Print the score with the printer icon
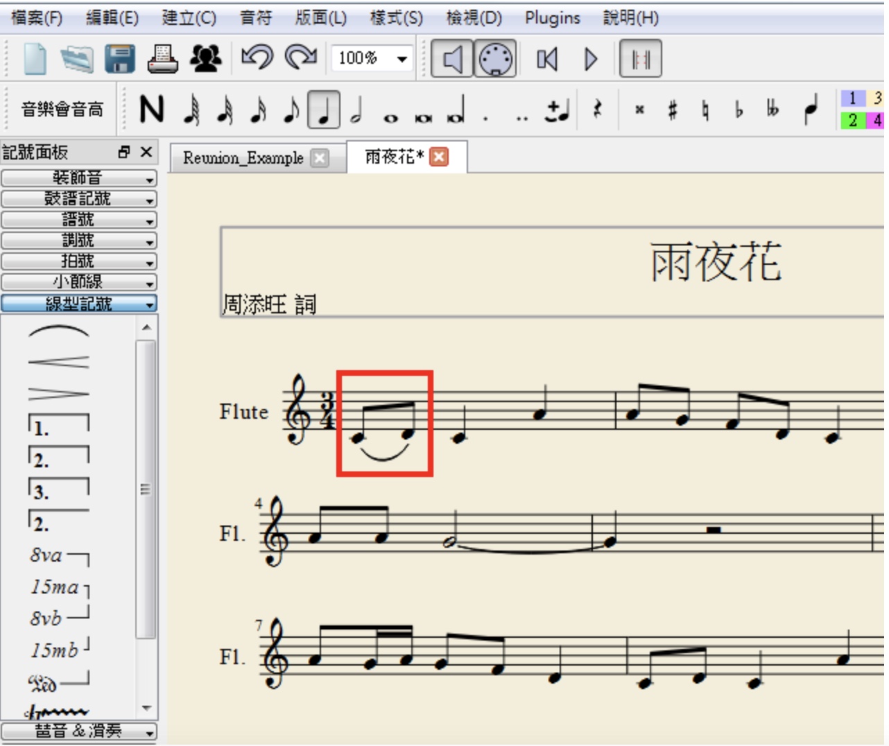Screen dimensions: 889x746 (x=163, y=58)
